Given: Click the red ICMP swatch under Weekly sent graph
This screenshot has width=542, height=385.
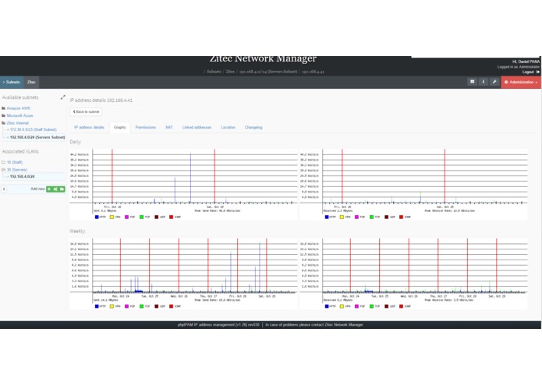Looking at the screenshot, I should 171,306.
